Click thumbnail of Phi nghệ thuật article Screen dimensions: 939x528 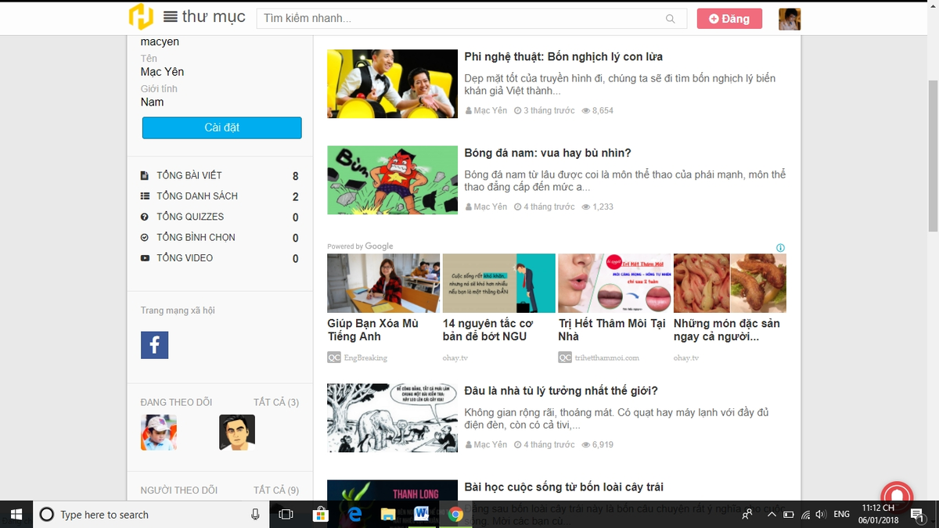coord(392,84)
